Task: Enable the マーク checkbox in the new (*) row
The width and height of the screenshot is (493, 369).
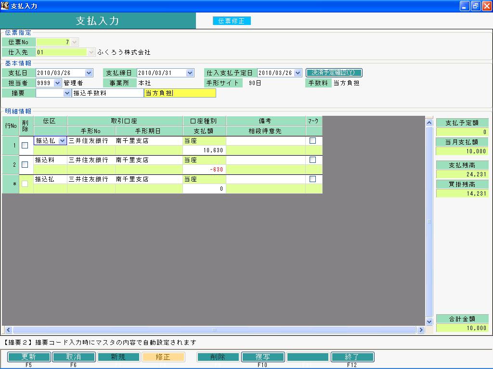Action: click(x=312, y=179)
